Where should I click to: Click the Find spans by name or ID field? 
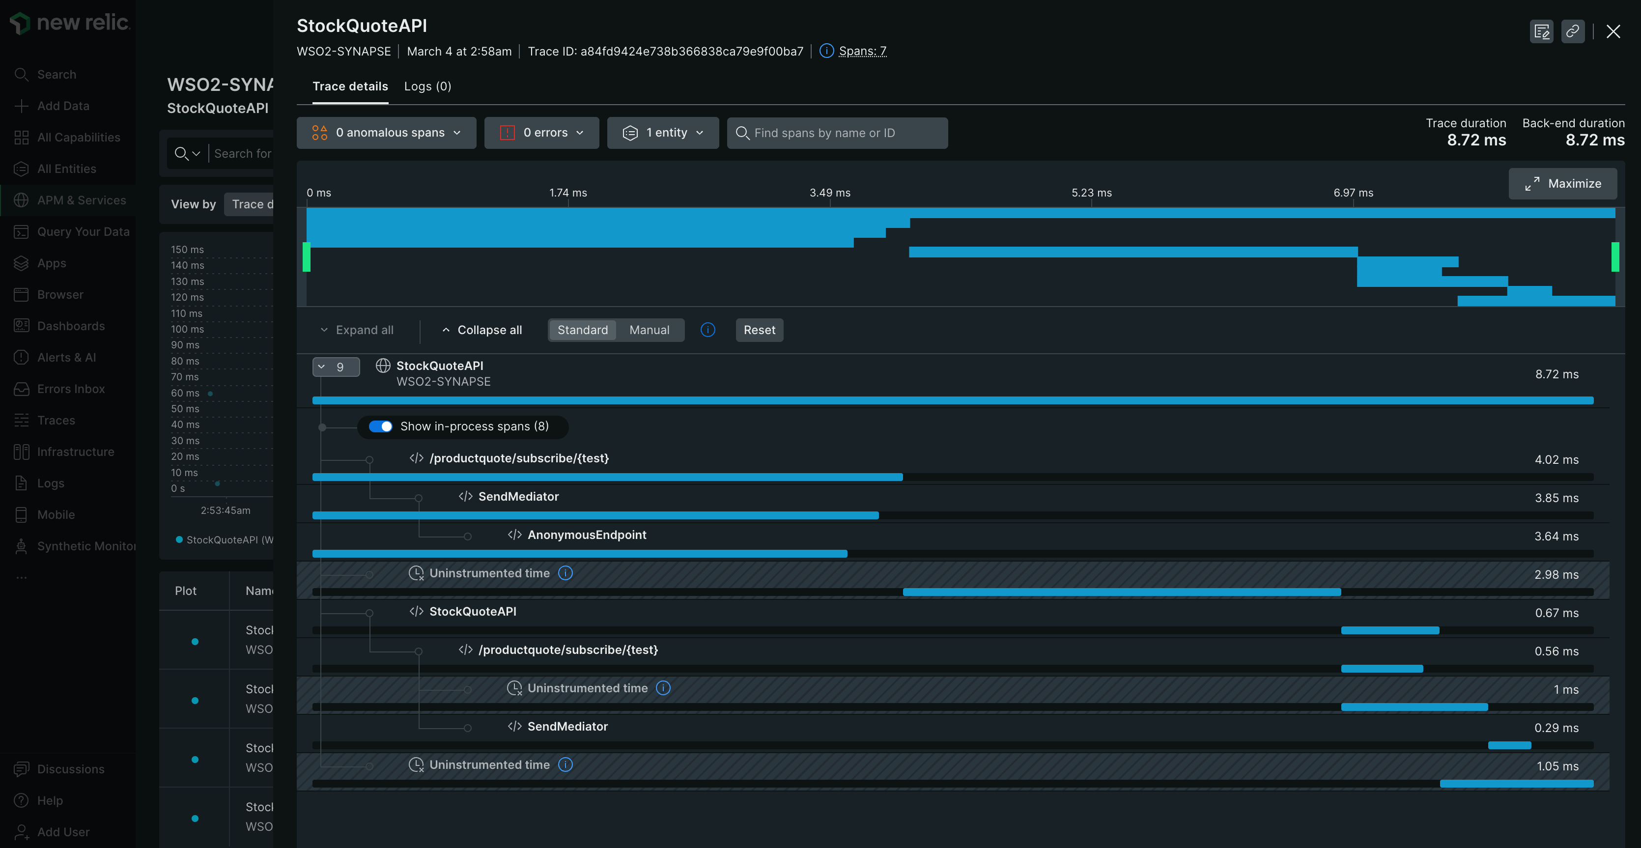837,133
